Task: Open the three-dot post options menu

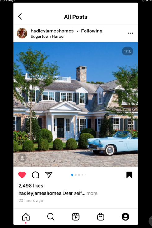Action: (x=131, y=33)
